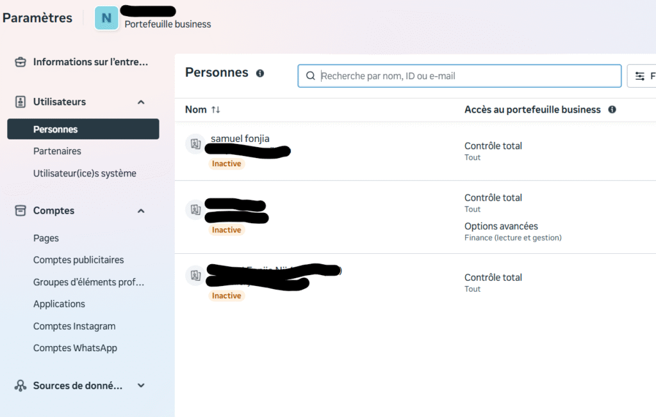
Task: Click the N business portfolio avatar
Action: tap(106, 18)
